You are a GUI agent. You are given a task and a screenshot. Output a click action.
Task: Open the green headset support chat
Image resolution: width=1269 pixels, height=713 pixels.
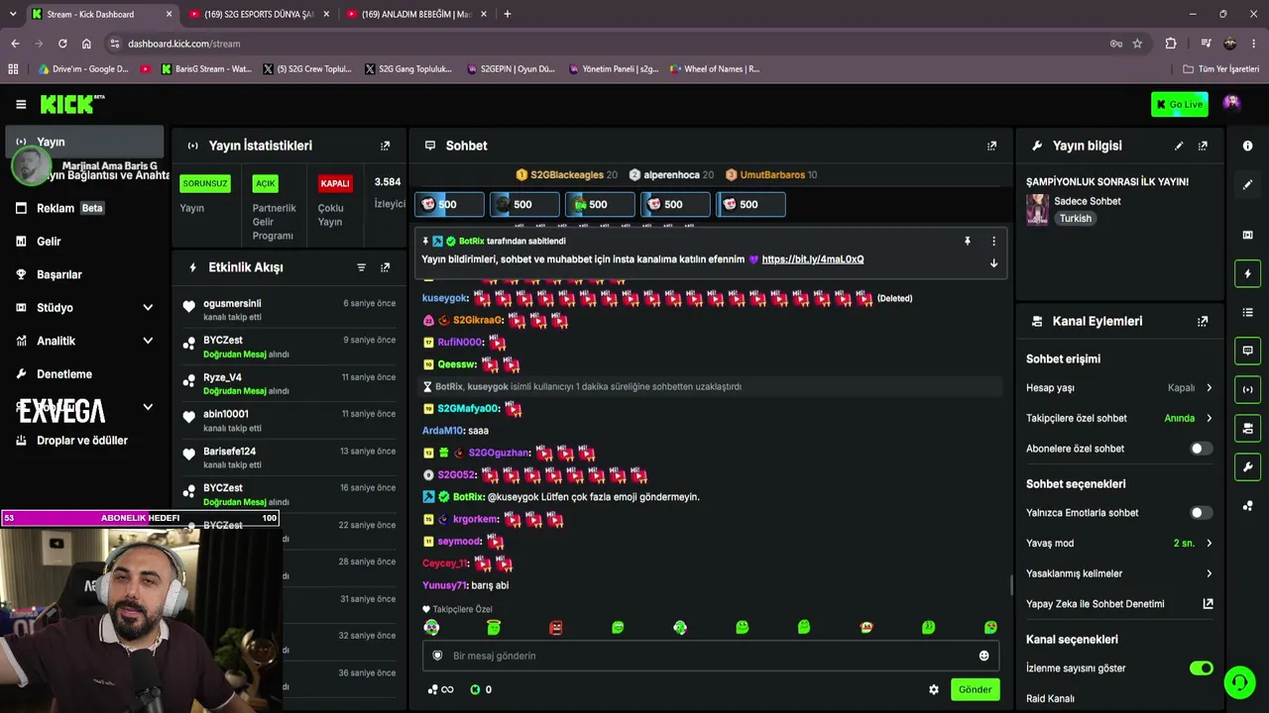(1238, 682)
